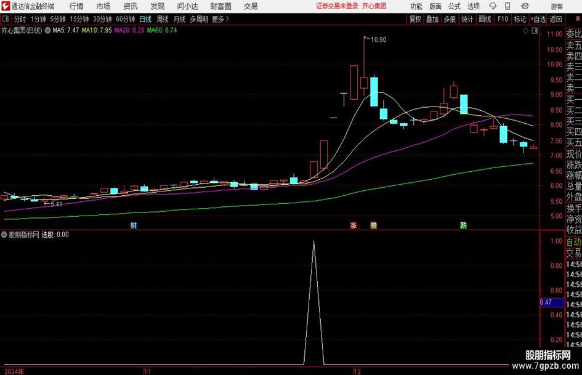
Task: Click the 统计 statistics button
Action: pos(467,19)
